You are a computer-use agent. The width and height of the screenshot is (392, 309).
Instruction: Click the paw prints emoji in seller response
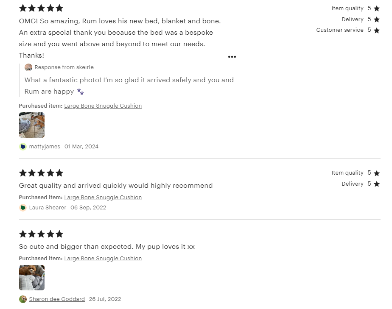[x=80, y=92]
